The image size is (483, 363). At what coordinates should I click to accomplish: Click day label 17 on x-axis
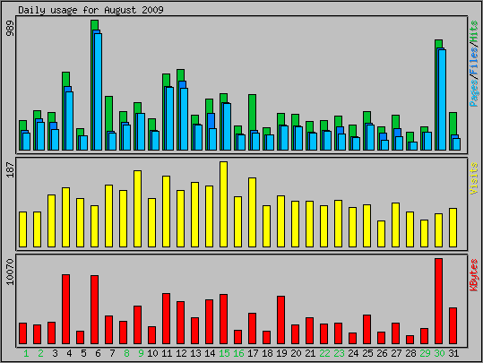point(253,353)
